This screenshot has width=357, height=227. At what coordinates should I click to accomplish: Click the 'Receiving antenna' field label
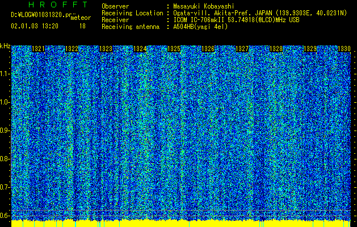coord(131,27)
